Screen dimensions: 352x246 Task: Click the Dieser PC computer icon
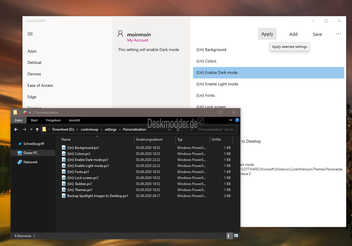[x=20, y=153]
